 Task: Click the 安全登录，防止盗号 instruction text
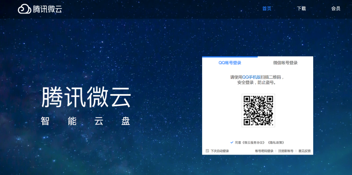pyautogui.click(x=257, y=82)
